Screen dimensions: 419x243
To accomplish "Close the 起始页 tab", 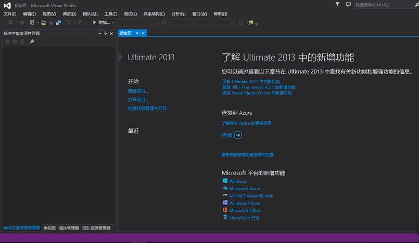I will click(143, 33).
